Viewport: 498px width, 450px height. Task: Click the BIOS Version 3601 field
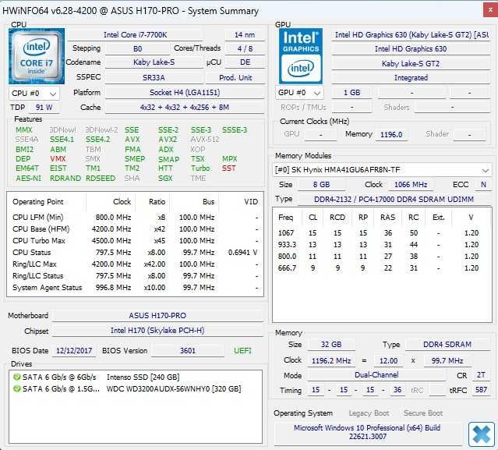[188, 351]
